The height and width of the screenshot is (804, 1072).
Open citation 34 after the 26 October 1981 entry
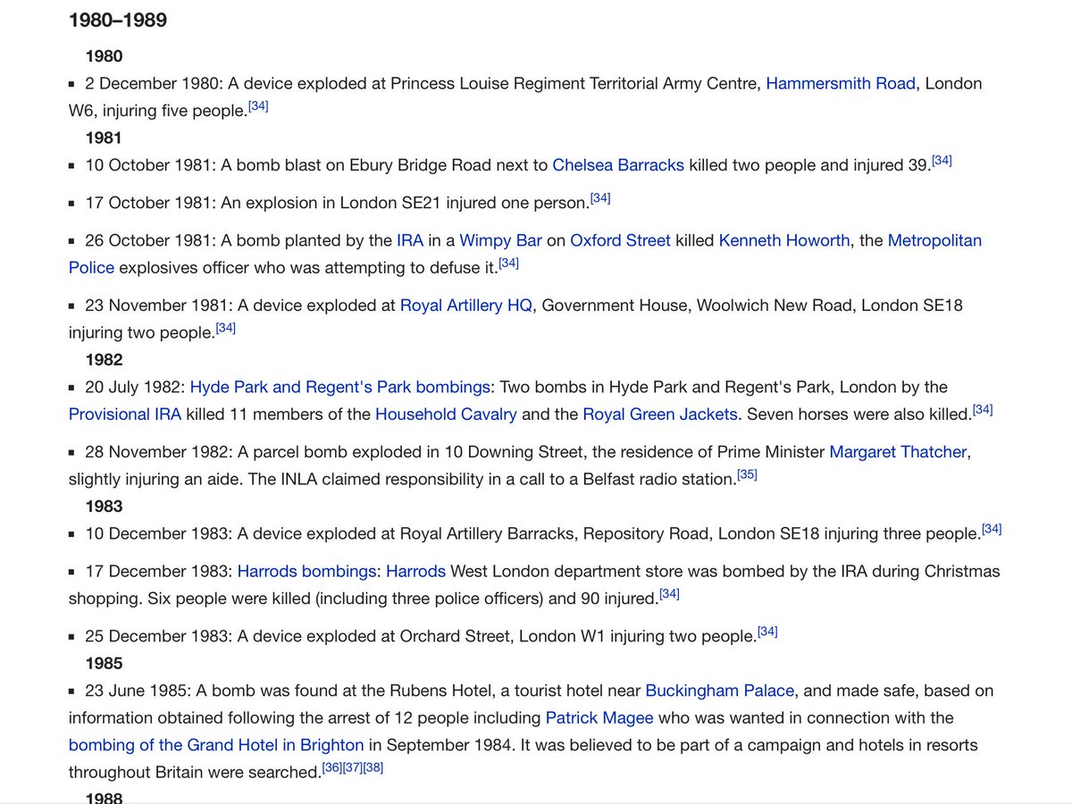tap(508, 263)
